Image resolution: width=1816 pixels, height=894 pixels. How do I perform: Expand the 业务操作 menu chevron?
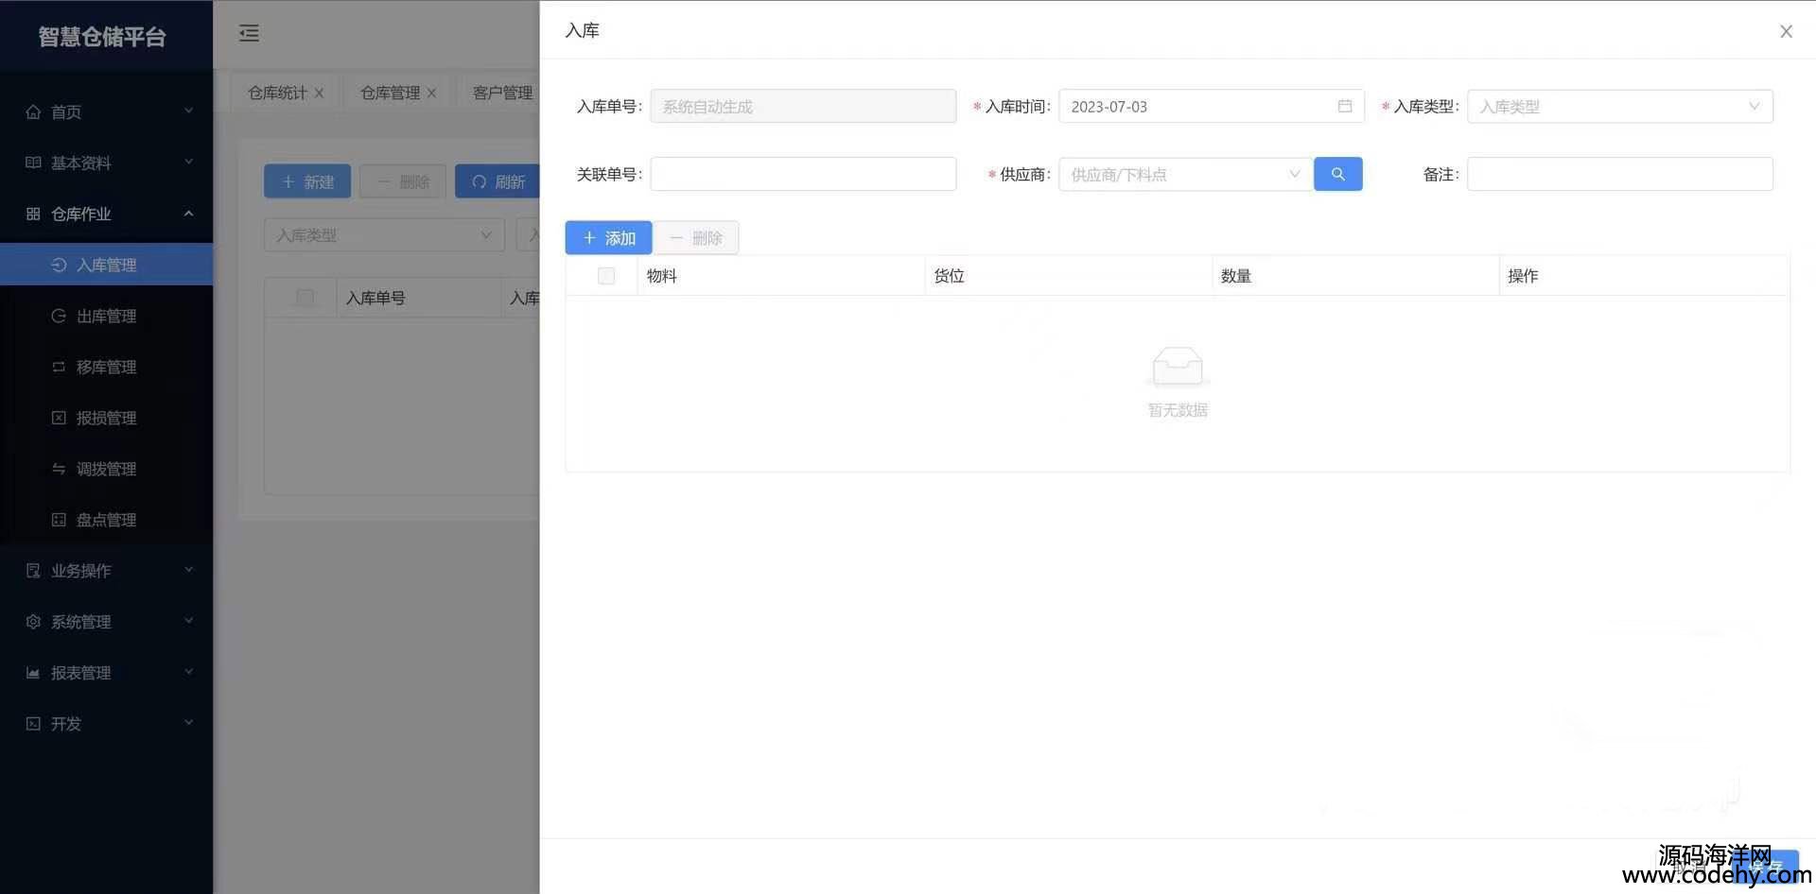point(188,570)
